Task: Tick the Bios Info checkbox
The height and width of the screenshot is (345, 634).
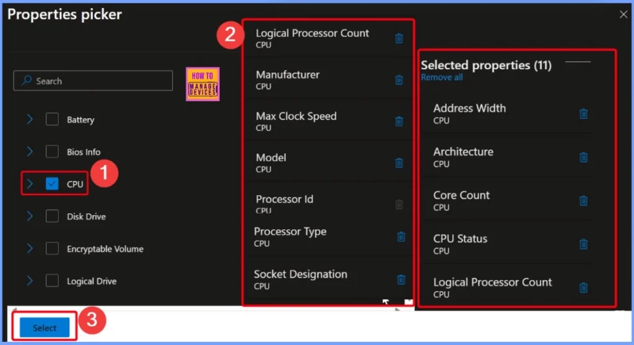Action: coord(52,151)
